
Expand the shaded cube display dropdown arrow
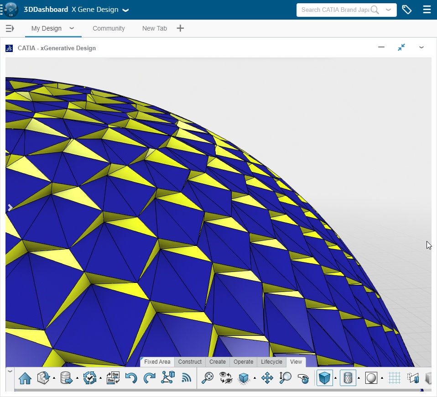coord(336,378)
